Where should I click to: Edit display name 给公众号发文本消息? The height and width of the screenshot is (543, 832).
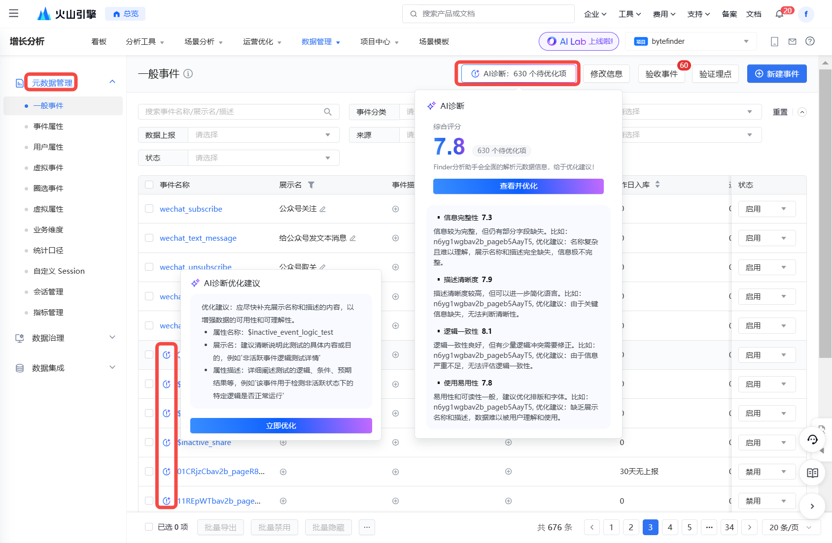click(353, 238)
